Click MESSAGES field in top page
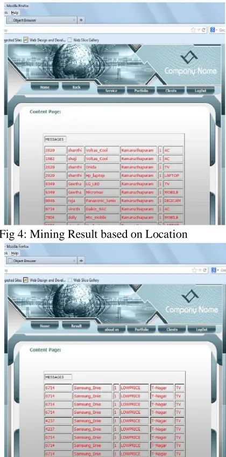 coord(55,140)
